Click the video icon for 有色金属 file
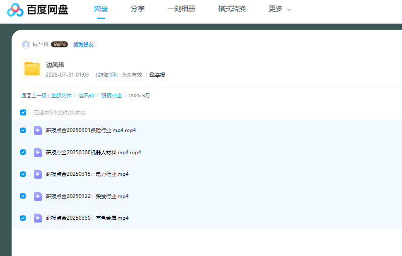The image size is (402, 256). point(38,218)
